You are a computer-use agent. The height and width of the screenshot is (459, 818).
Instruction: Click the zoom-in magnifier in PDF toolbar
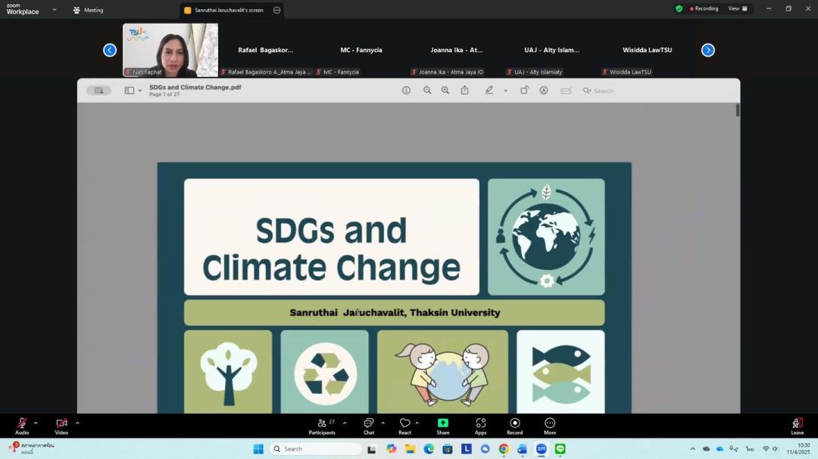tap(445, 91)
